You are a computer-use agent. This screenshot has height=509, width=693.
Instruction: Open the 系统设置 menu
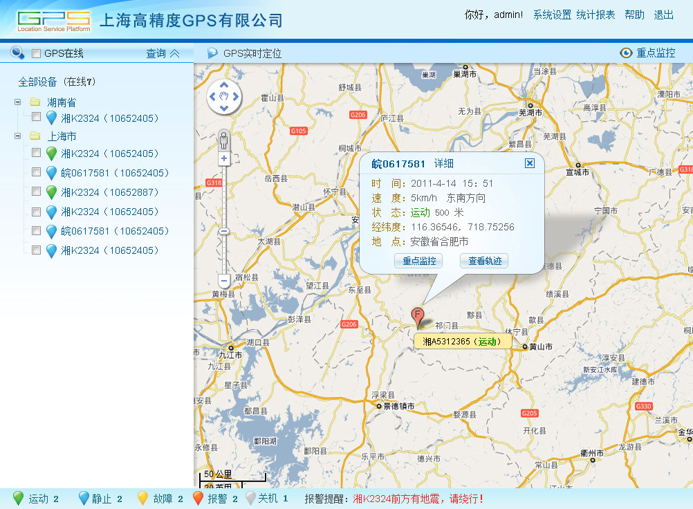[x=552, y=15]
